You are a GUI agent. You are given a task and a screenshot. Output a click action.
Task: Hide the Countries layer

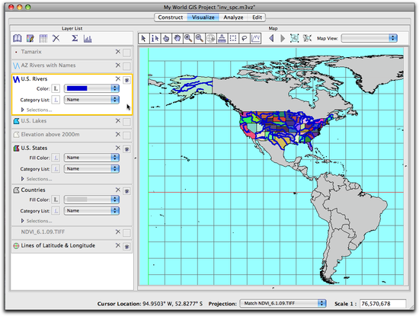126,191
